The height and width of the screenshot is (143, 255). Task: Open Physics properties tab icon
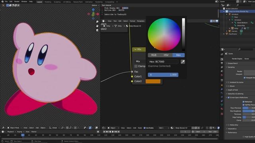222,97
